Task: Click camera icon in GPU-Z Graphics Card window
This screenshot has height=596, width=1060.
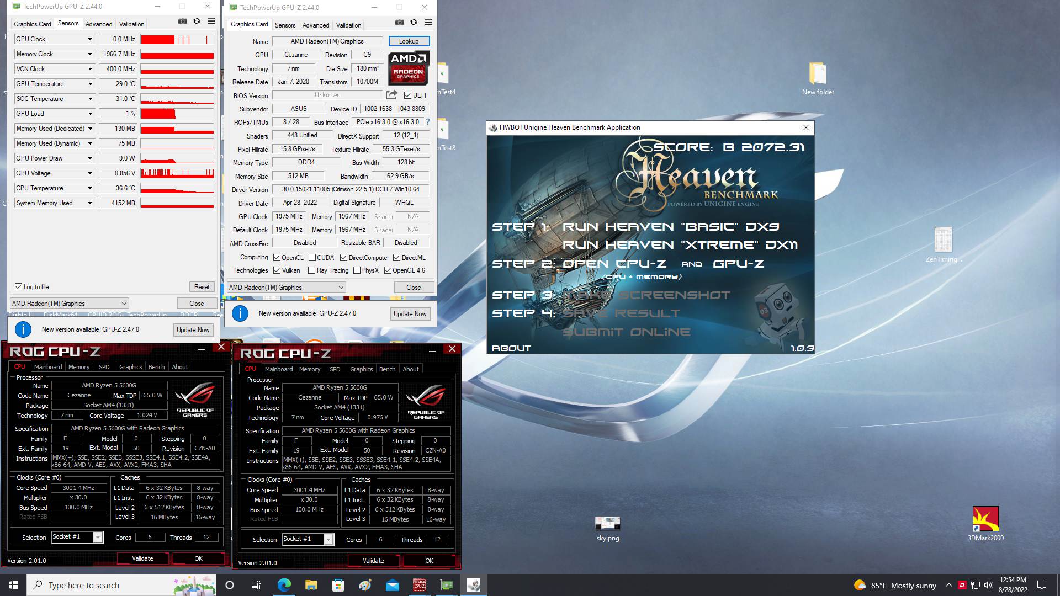Action: click(x=400, y=23)
